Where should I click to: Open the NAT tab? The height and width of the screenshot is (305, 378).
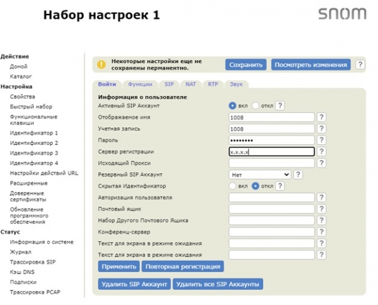(191, 84)
